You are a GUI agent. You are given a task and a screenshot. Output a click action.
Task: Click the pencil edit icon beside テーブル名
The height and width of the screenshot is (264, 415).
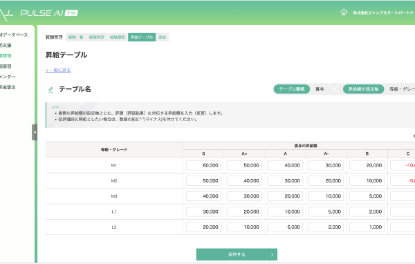pyautogui.click(x=50, y=90)
